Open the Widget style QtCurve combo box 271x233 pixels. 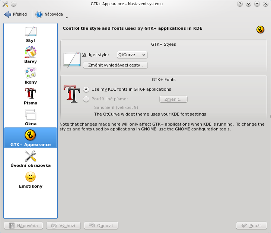132,55
